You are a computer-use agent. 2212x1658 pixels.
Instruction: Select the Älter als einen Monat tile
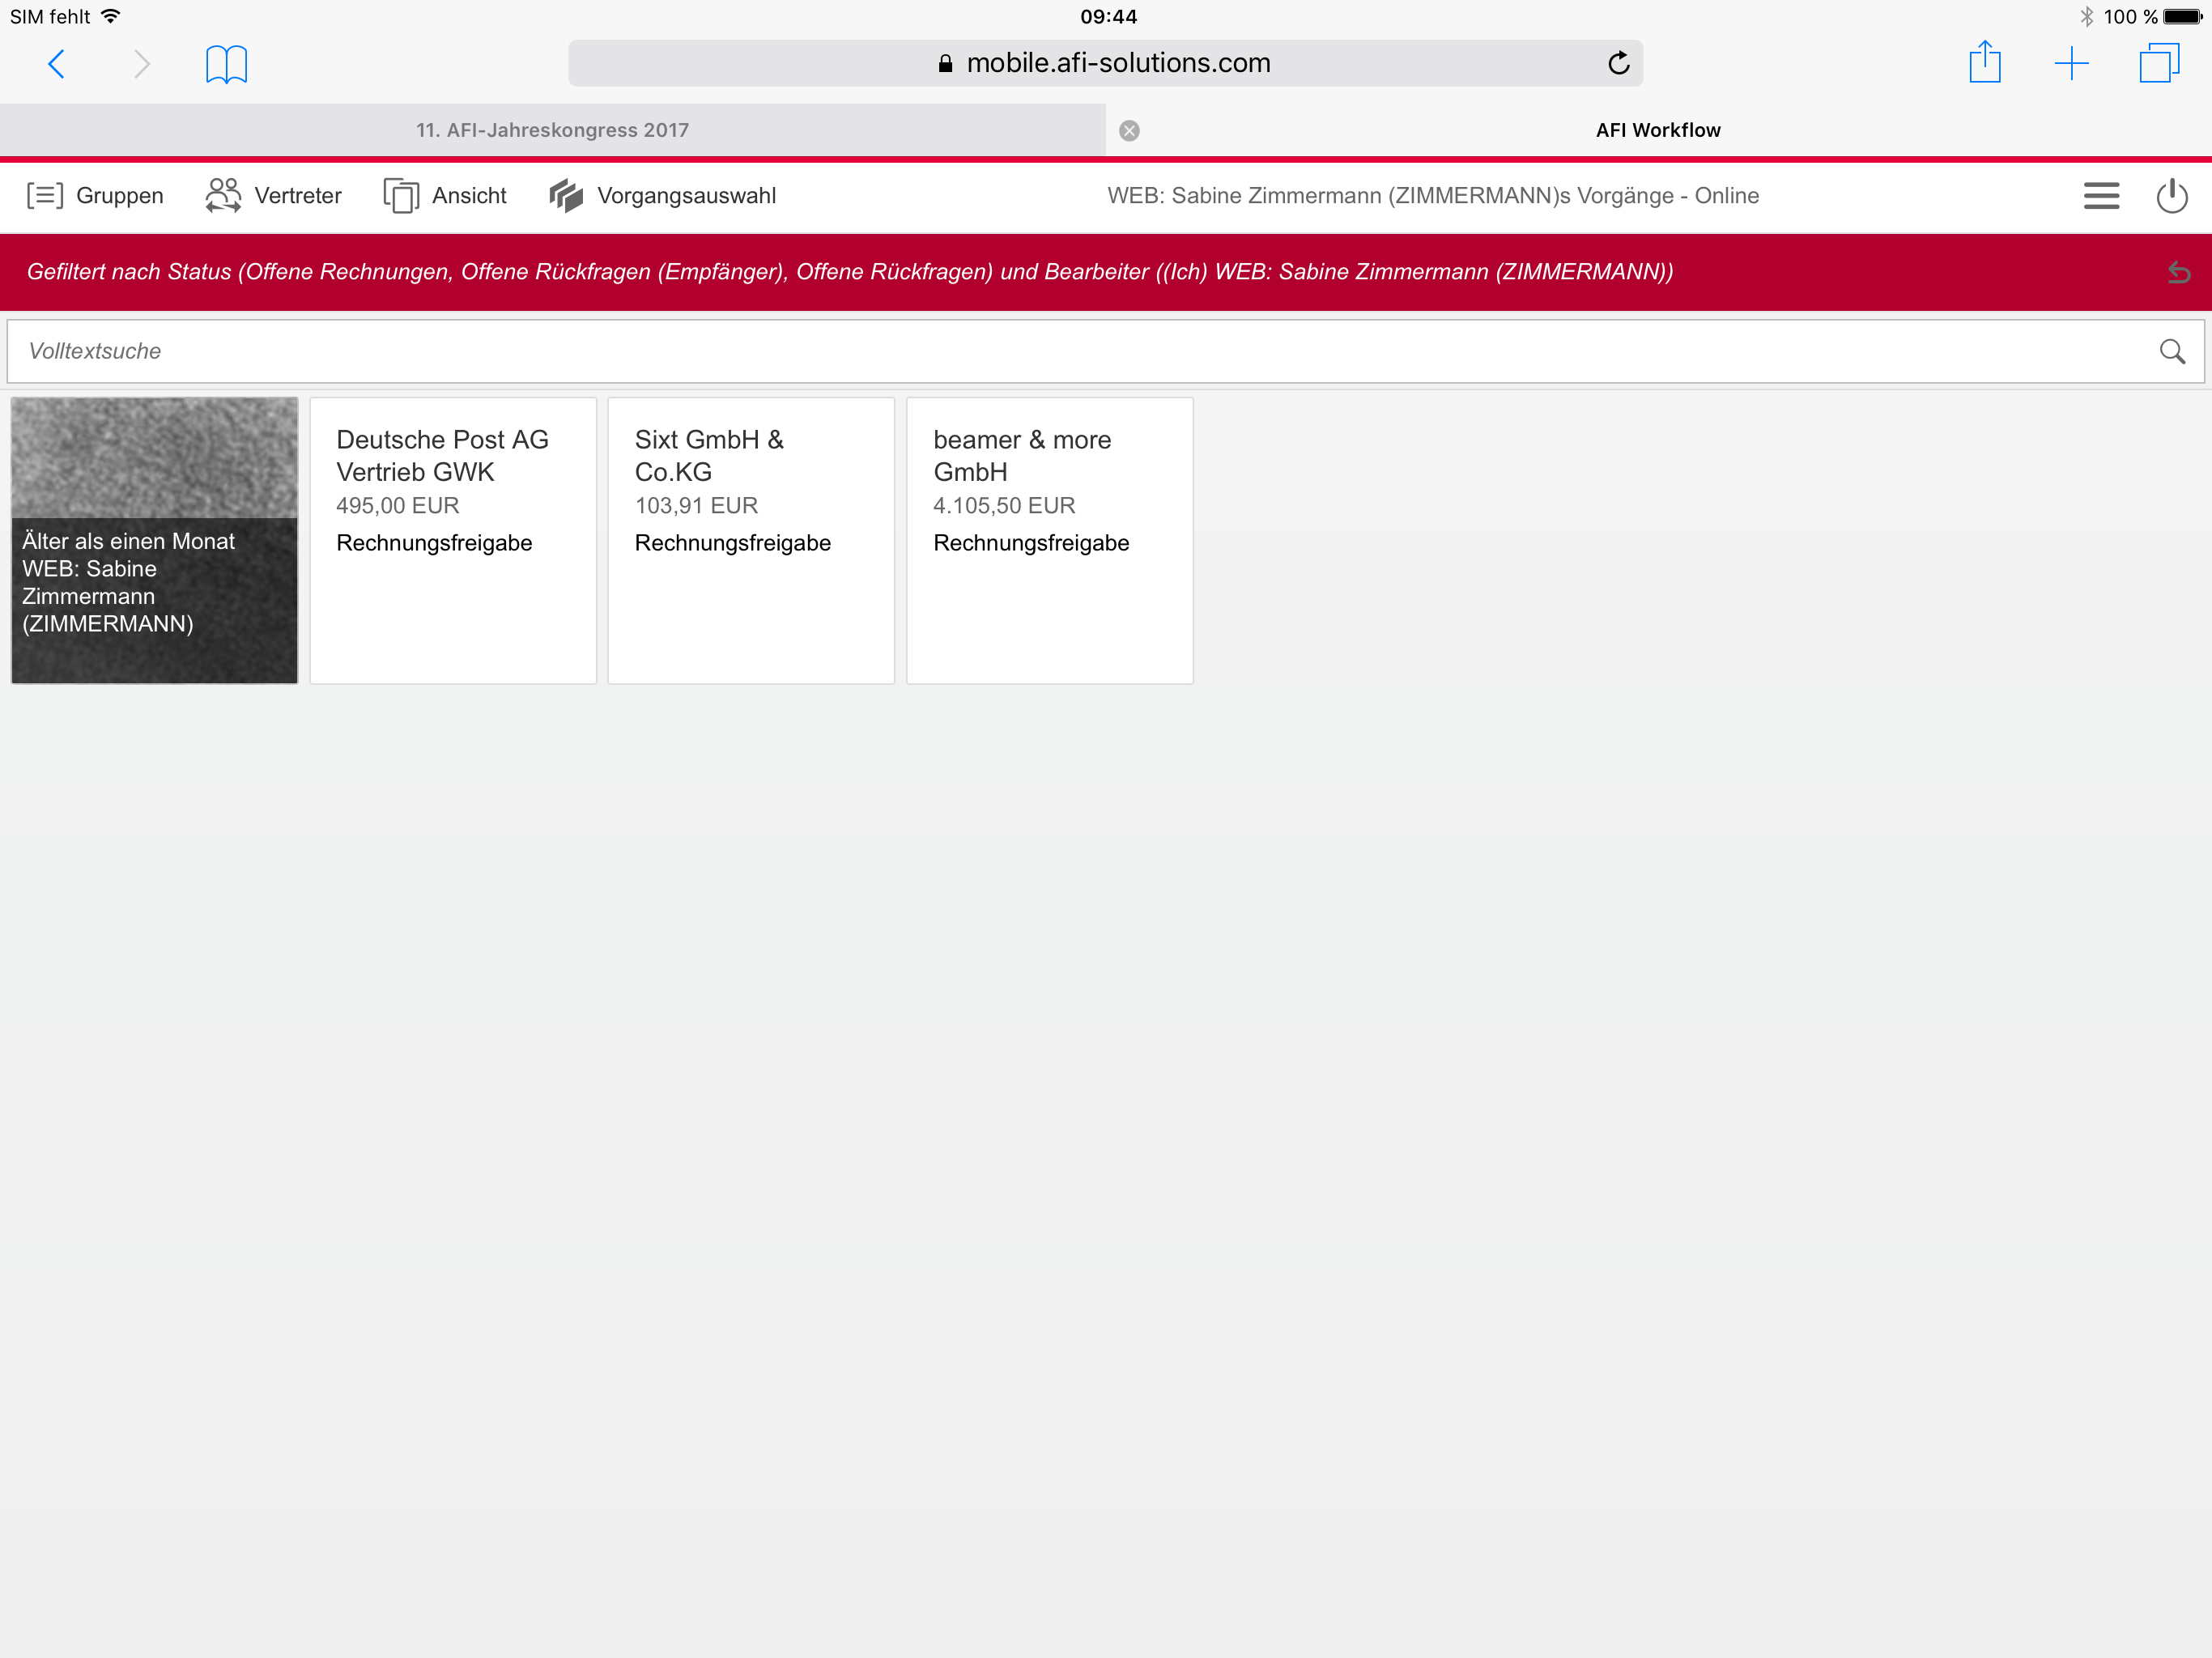tap(154, 540)
